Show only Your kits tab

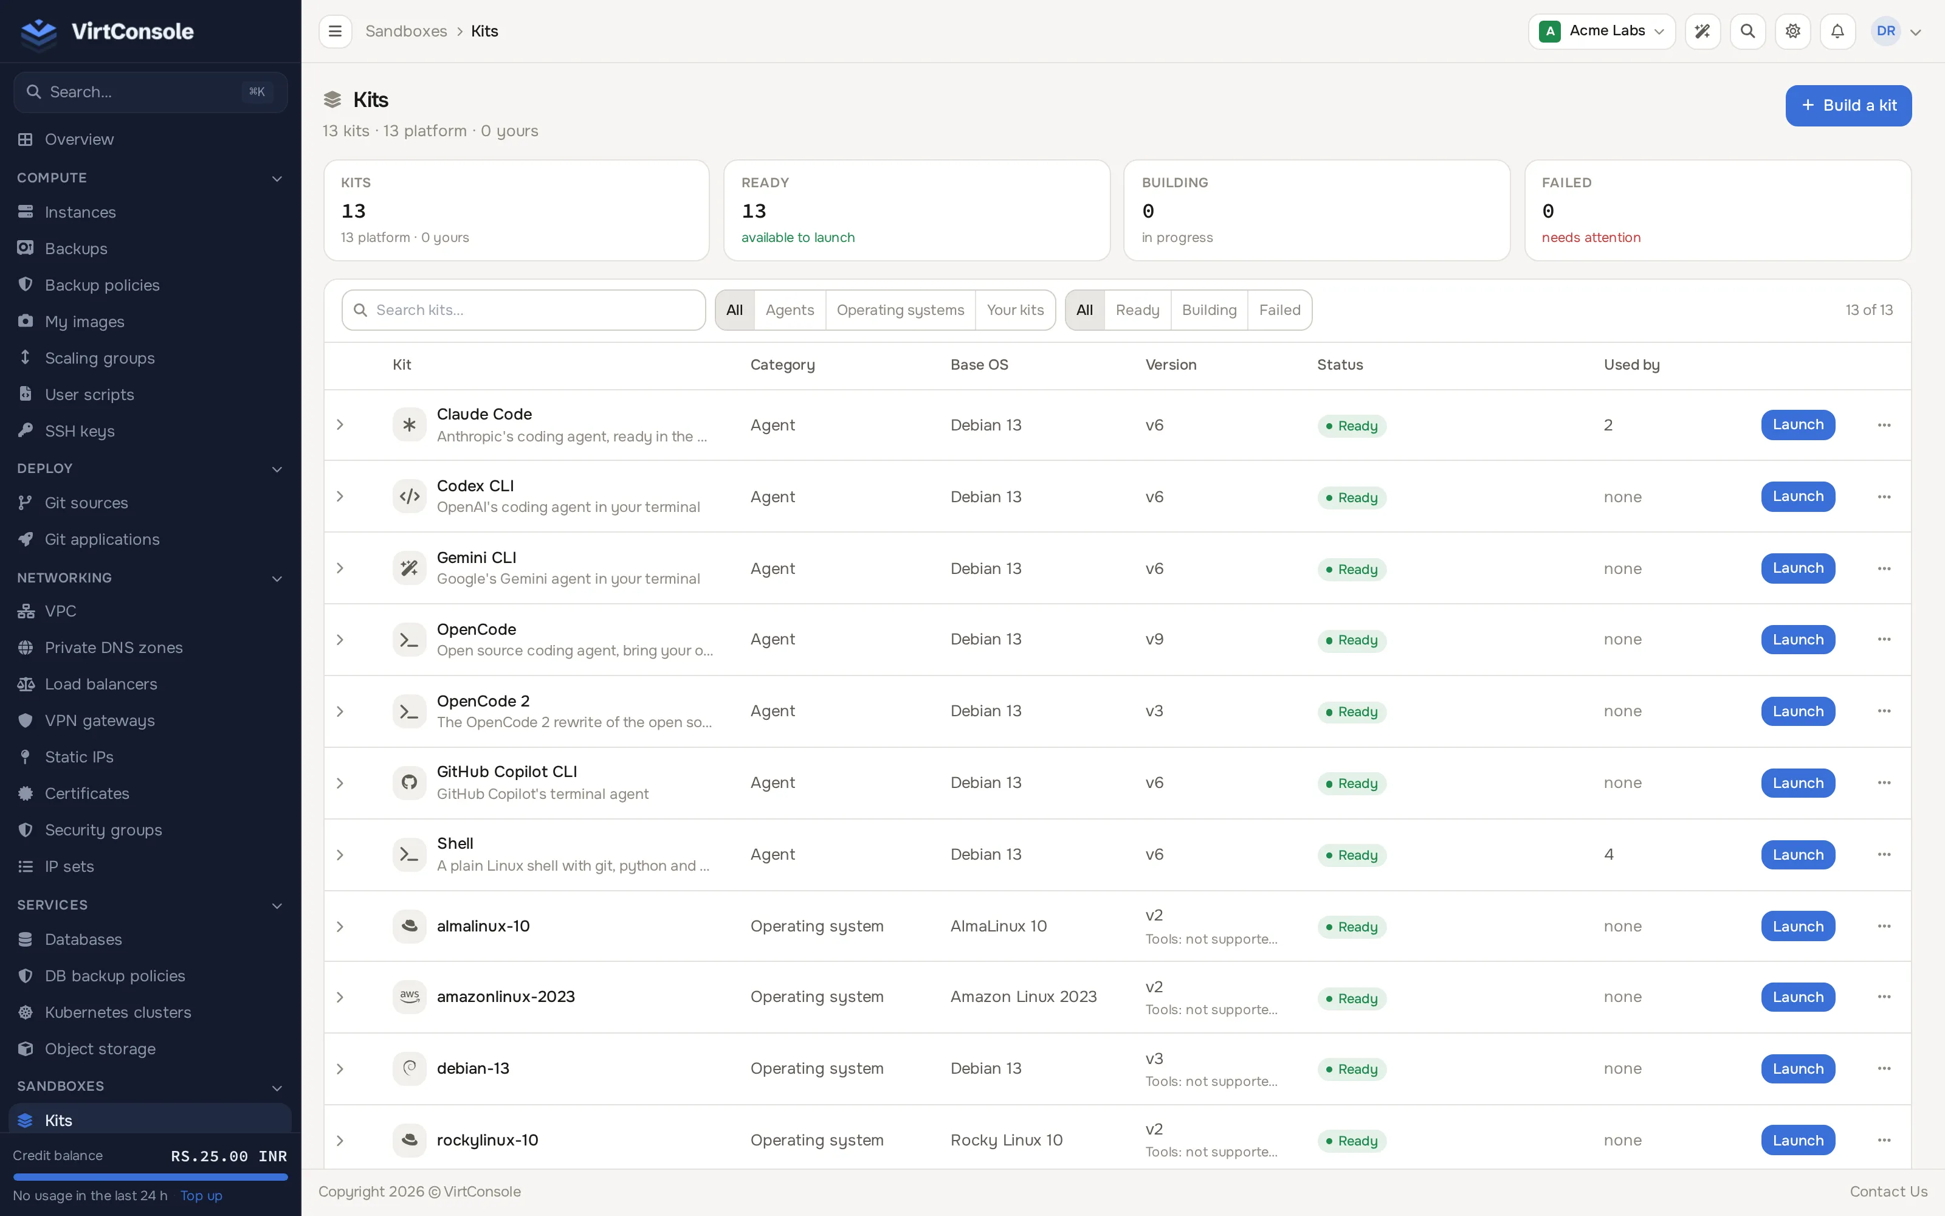[x=1015, y=311]
